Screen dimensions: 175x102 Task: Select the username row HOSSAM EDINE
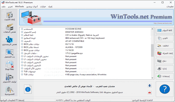pos(85,29)
